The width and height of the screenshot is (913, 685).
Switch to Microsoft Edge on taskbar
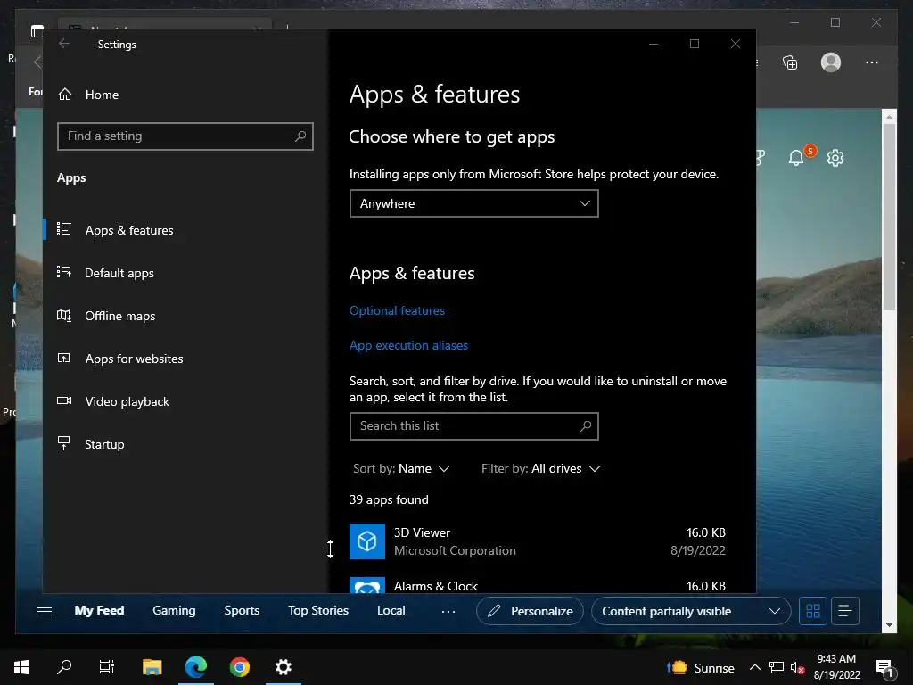pyautogui.click(x=195, y=667)
